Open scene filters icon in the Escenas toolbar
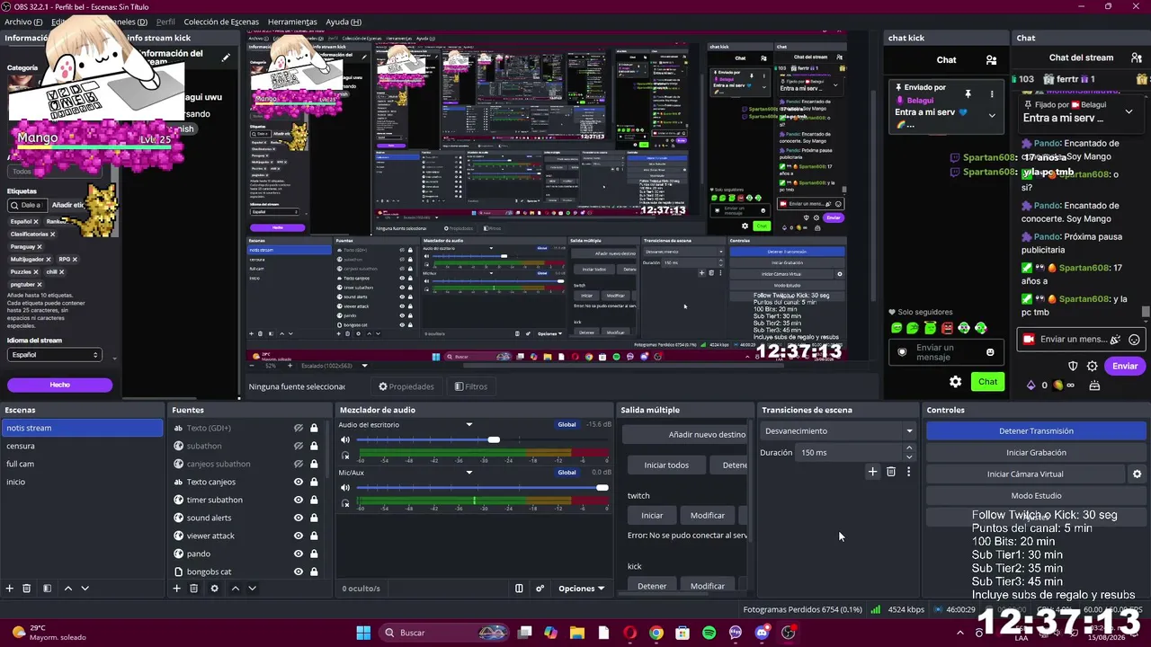Screen dimensions: 1151x647 pos(47,589)
